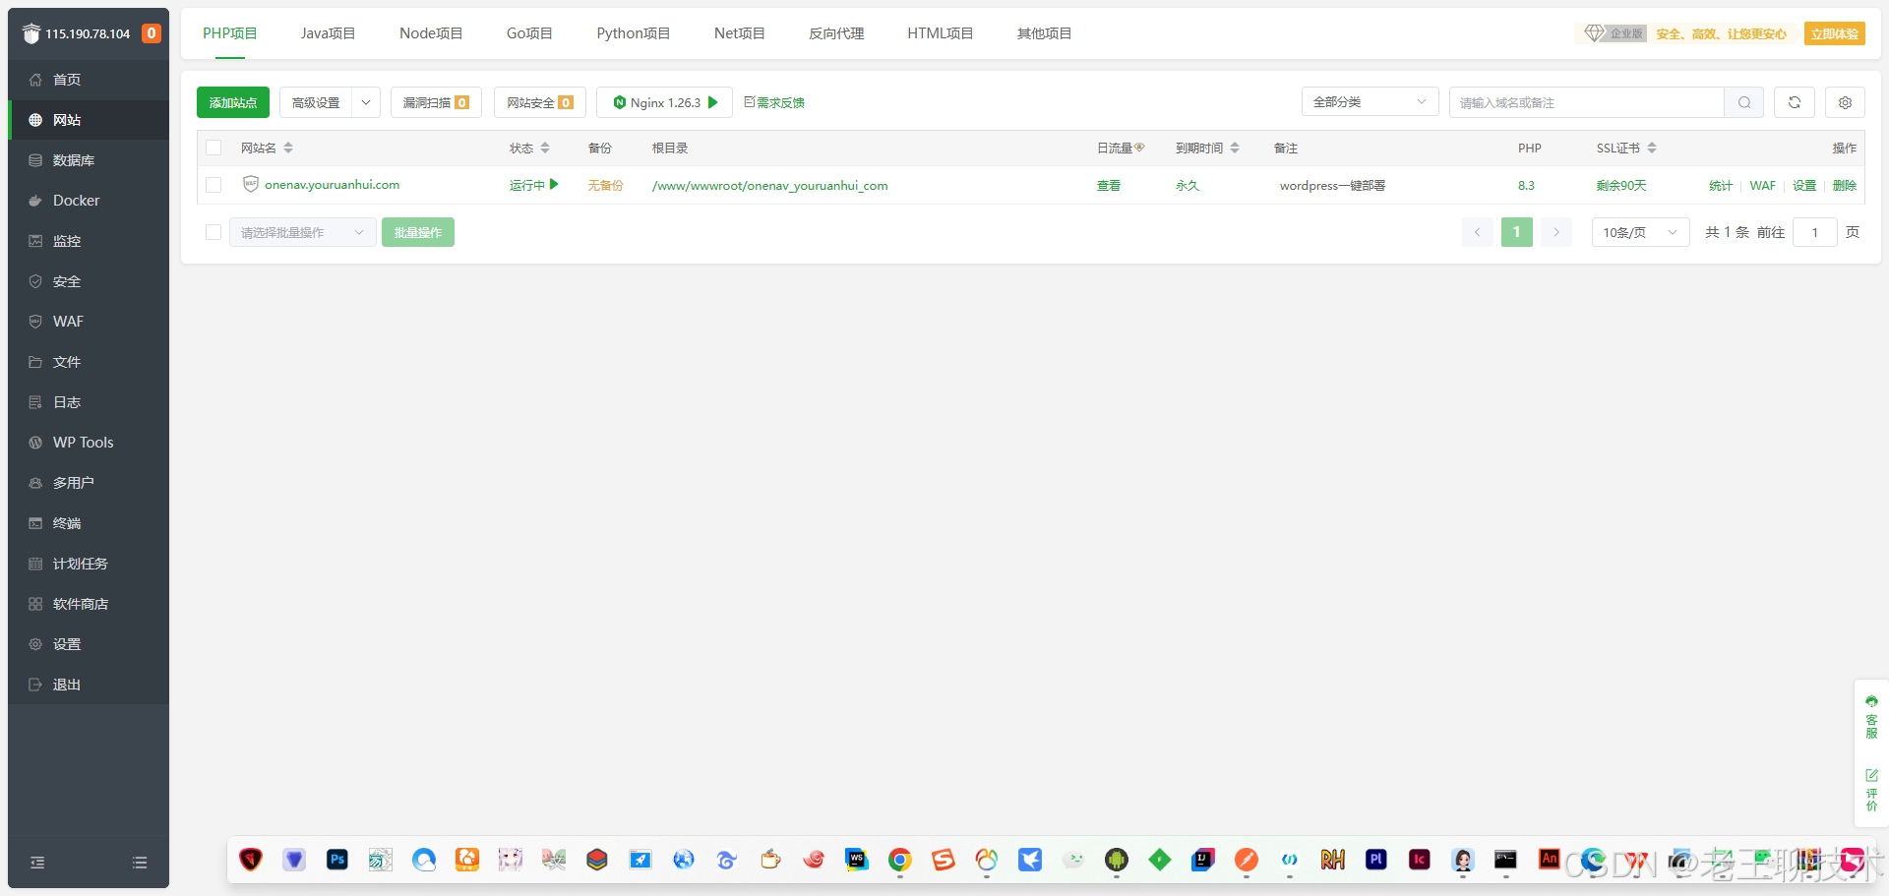The image size is (1889, 896).
Task: Click the 网站安全 button
Action: click(540, 102)
